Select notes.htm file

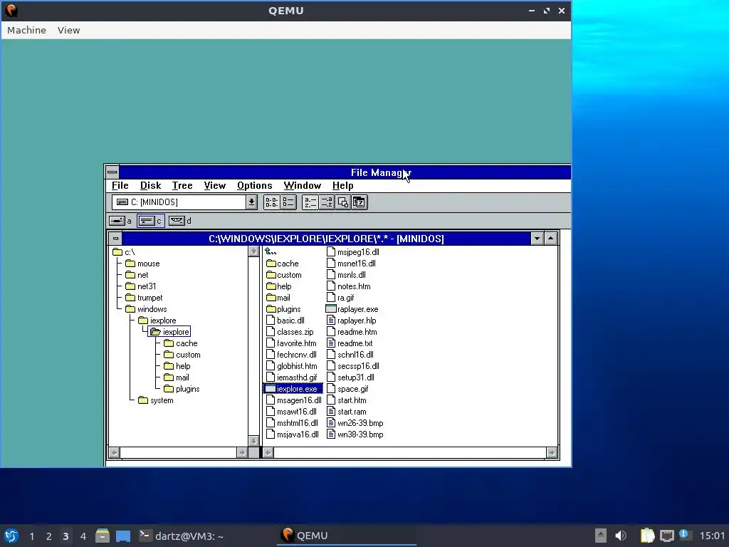(349, 286)
